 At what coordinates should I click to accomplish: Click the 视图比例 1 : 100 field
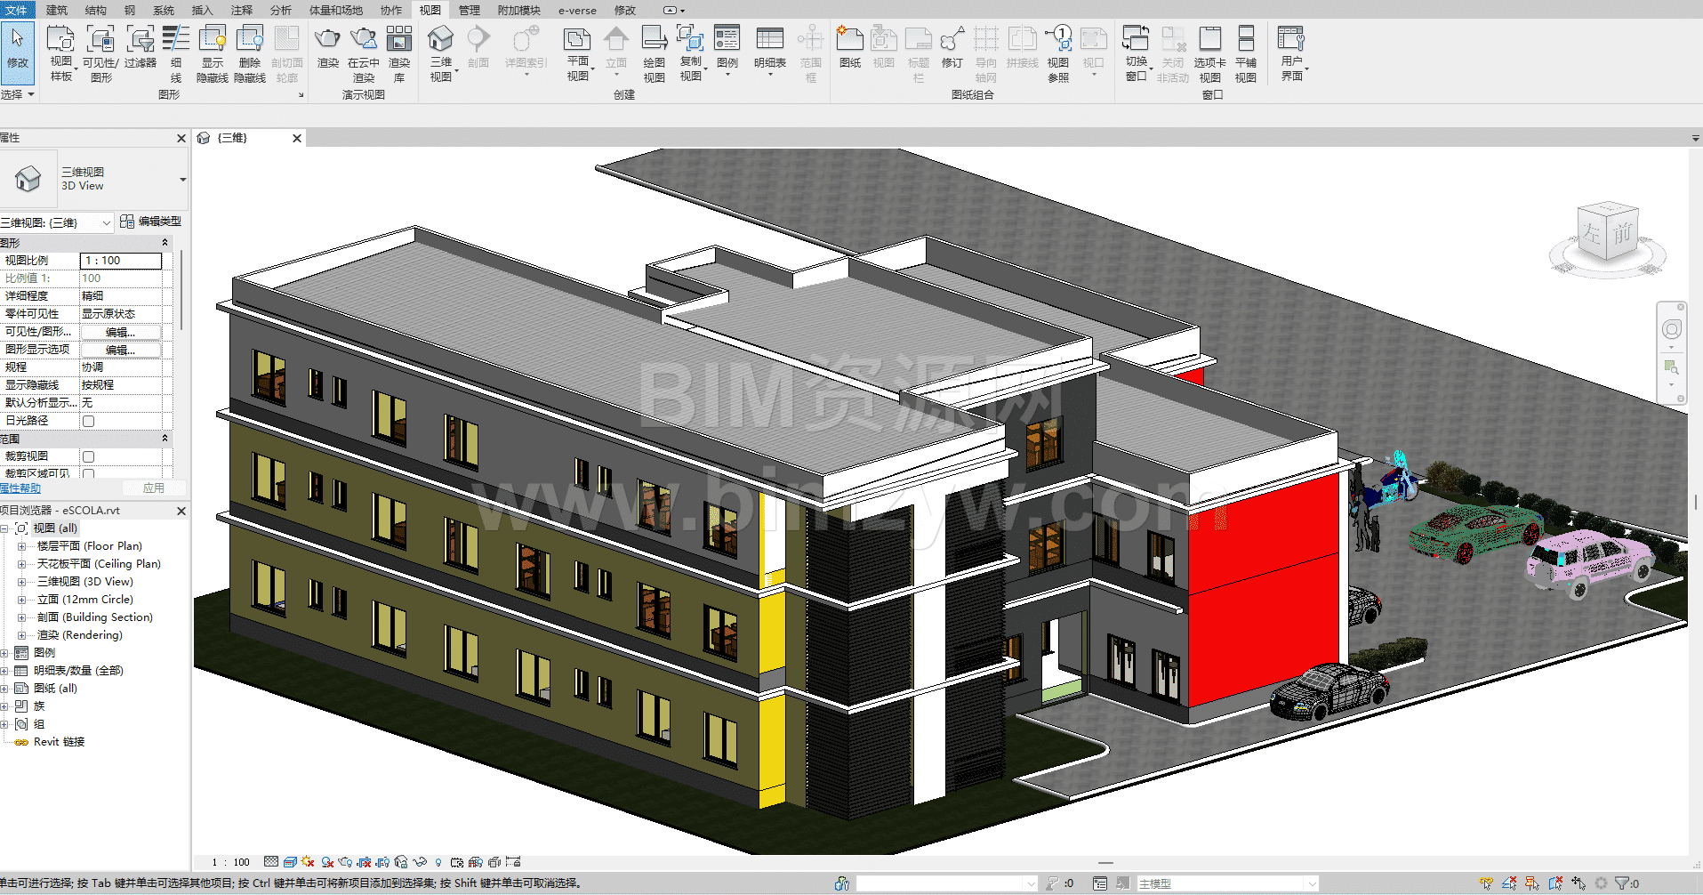click(121, 261)
